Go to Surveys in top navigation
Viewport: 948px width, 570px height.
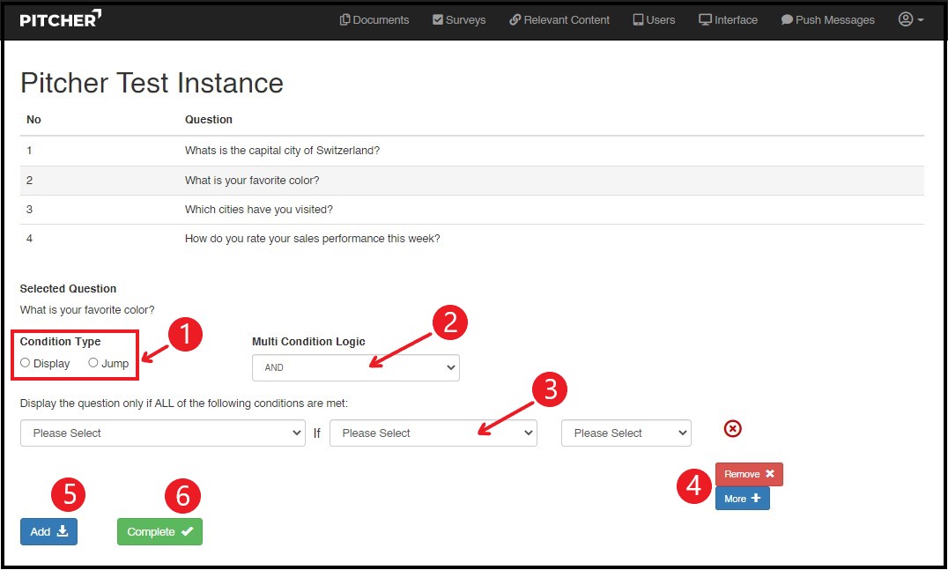click(459, 19)
